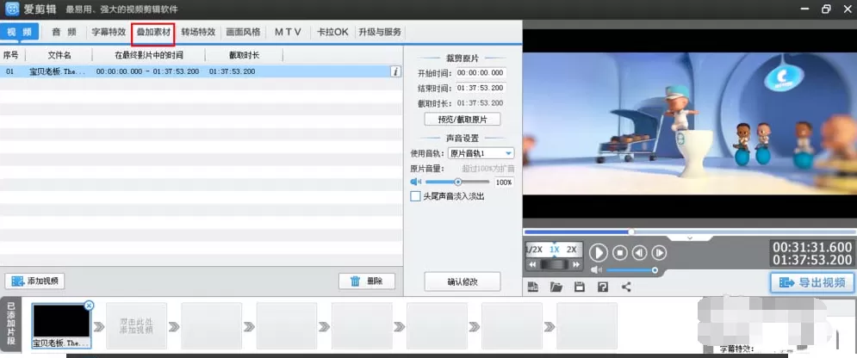Switch to the 音频 tab

(x=64, y=32)
